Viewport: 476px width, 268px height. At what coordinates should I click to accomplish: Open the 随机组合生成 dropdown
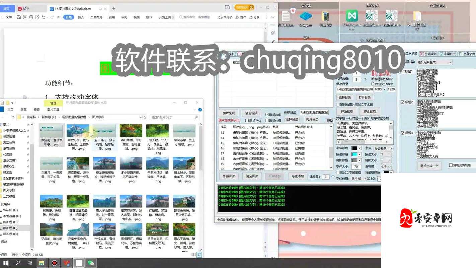tap(434, 62)
